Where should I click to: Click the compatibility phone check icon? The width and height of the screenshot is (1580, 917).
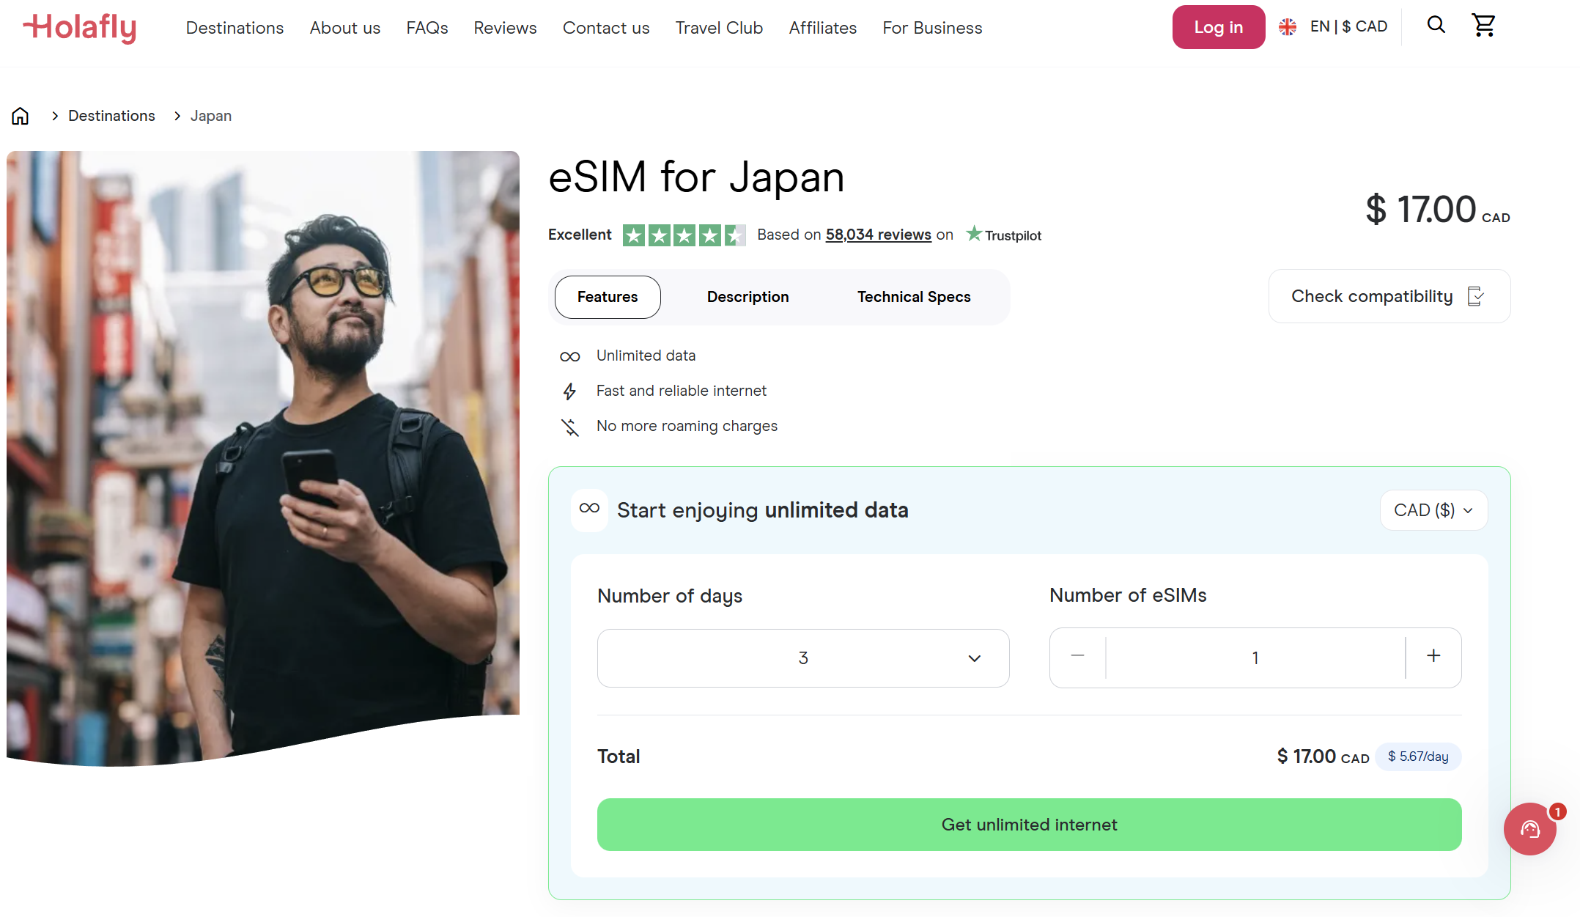tap(1476, 296)
